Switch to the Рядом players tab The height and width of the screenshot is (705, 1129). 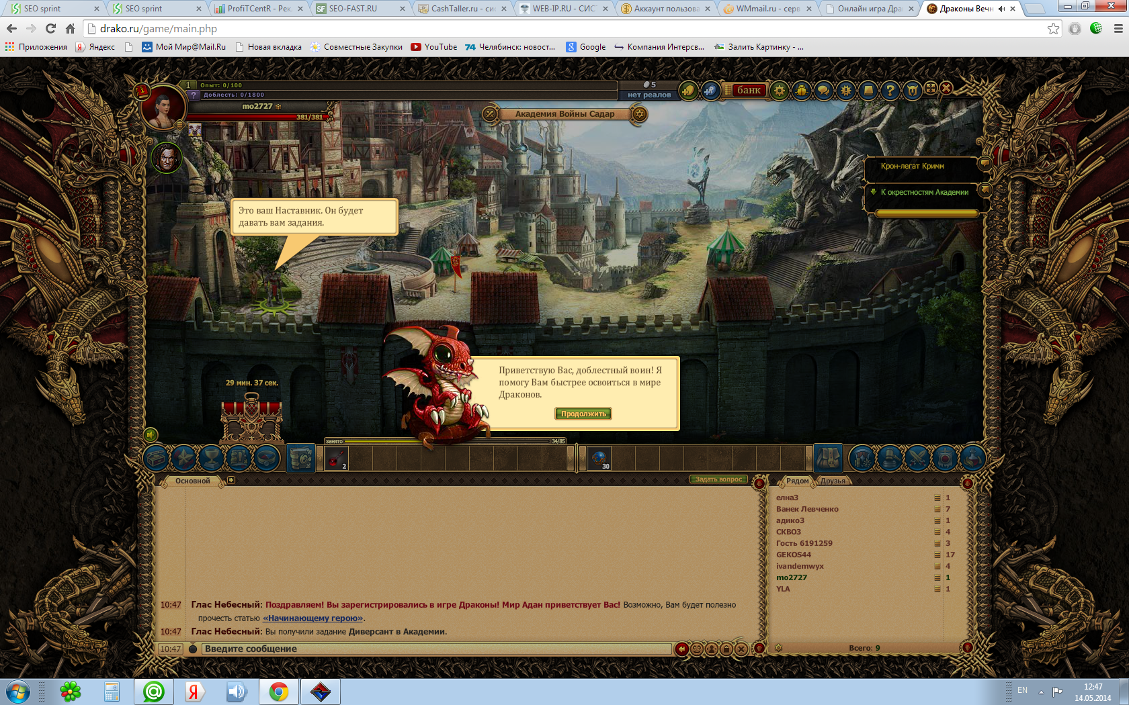tap(798, 481)
